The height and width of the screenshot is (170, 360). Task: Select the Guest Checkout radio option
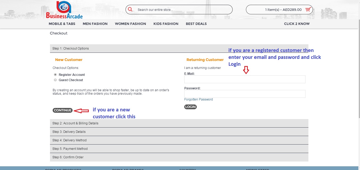(55, 80)
